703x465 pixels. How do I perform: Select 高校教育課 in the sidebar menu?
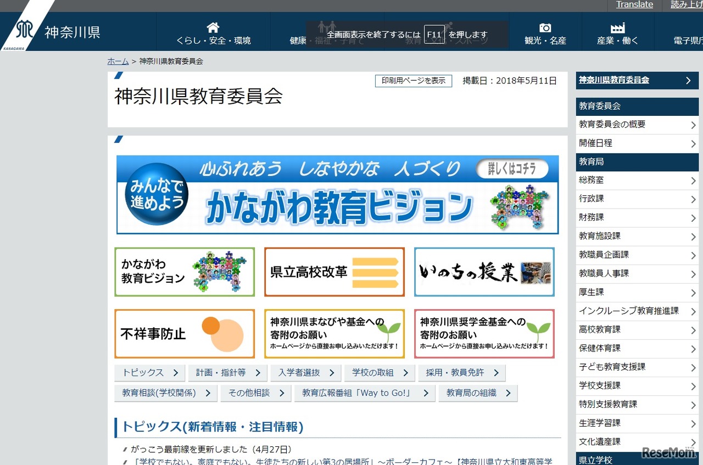637,329
